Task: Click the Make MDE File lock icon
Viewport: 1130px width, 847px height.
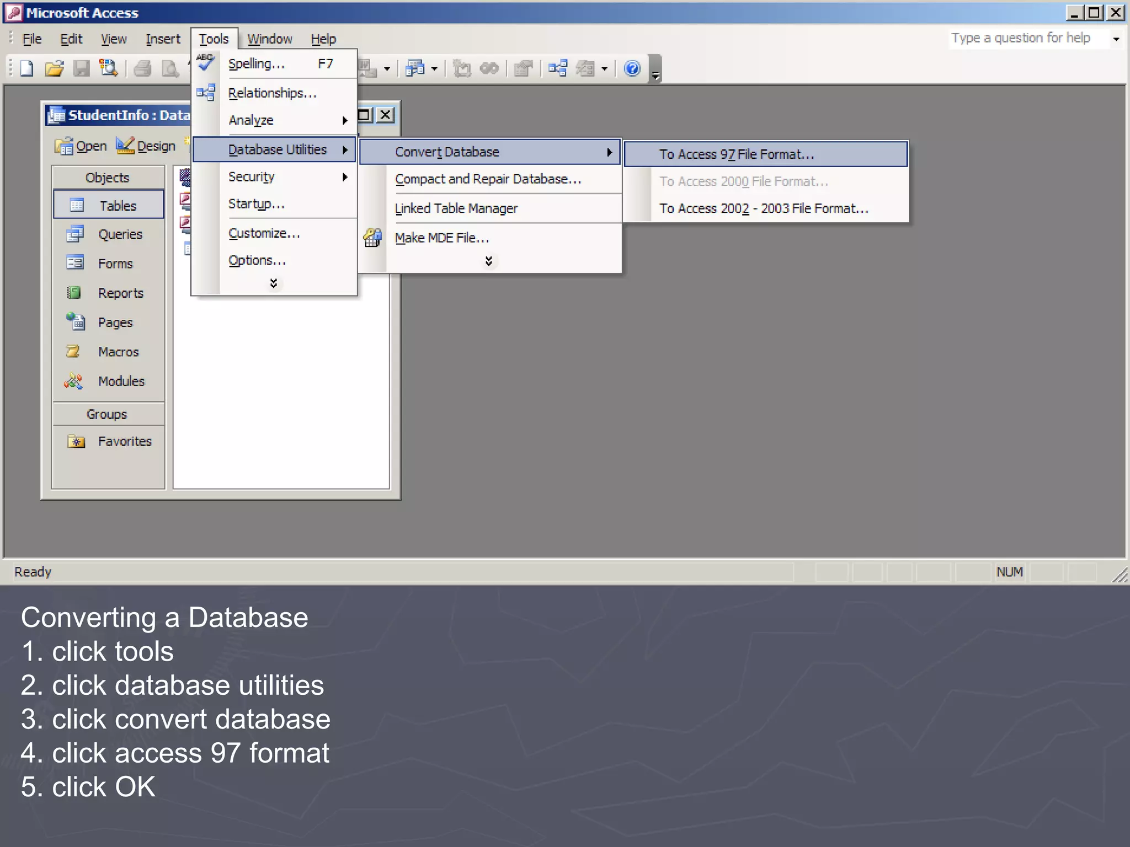Action: [x=372, y=238]
